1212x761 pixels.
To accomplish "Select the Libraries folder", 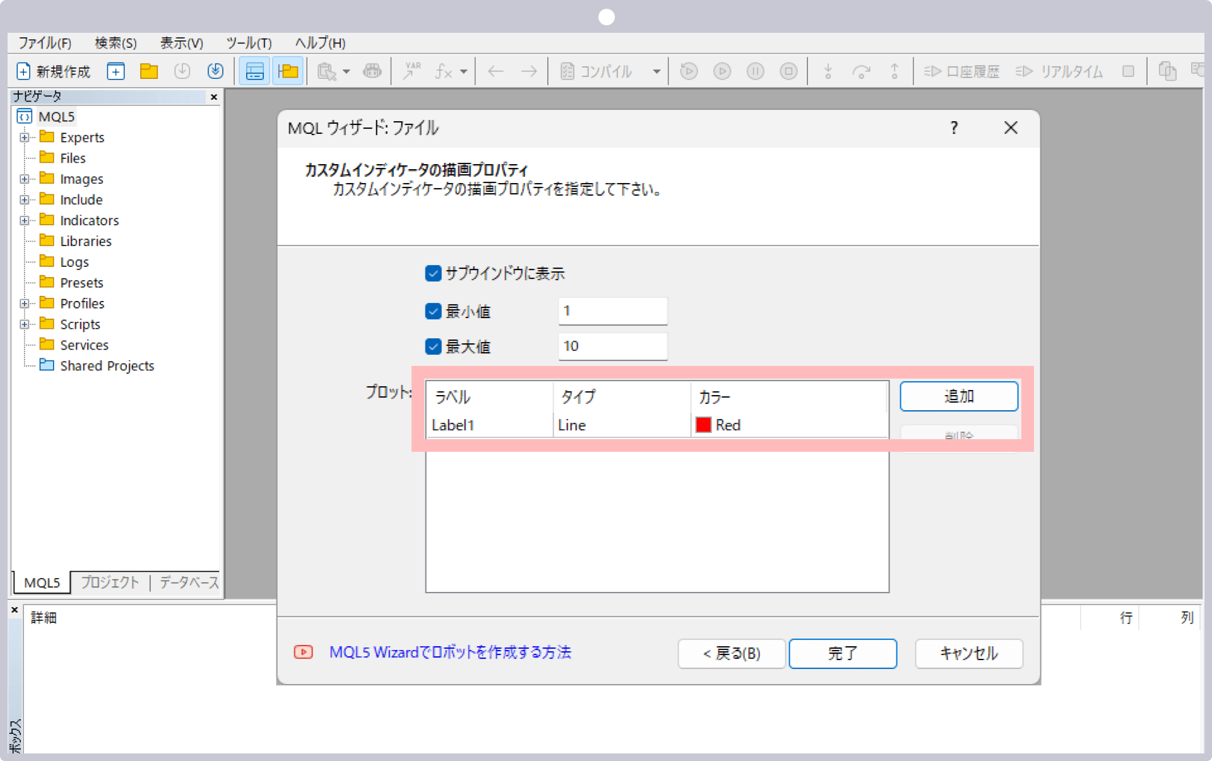I will 76,241.
